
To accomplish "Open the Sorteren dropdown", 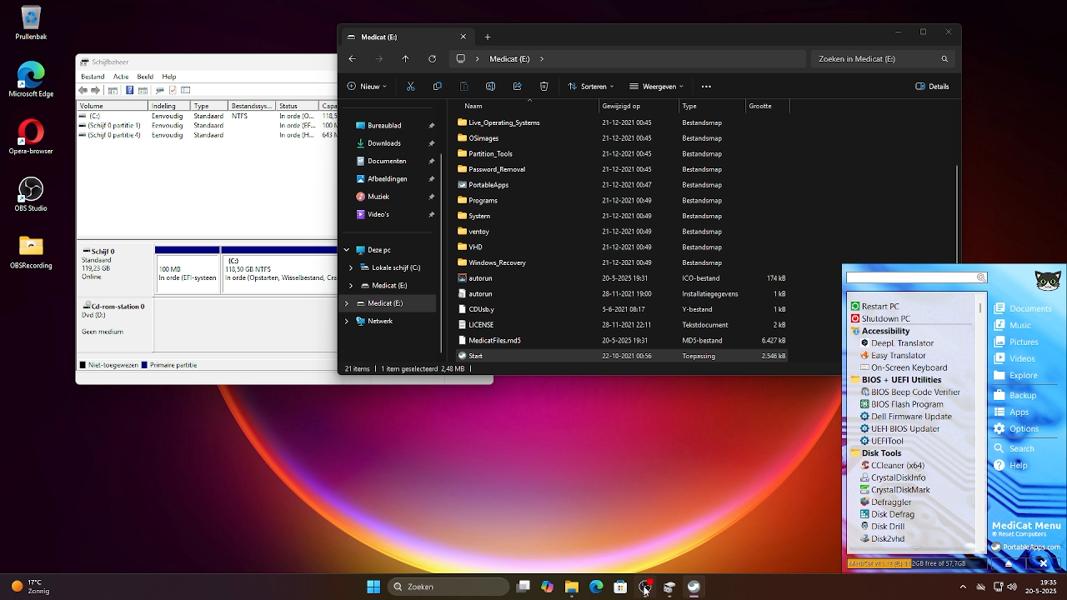I will coord(591,86).
